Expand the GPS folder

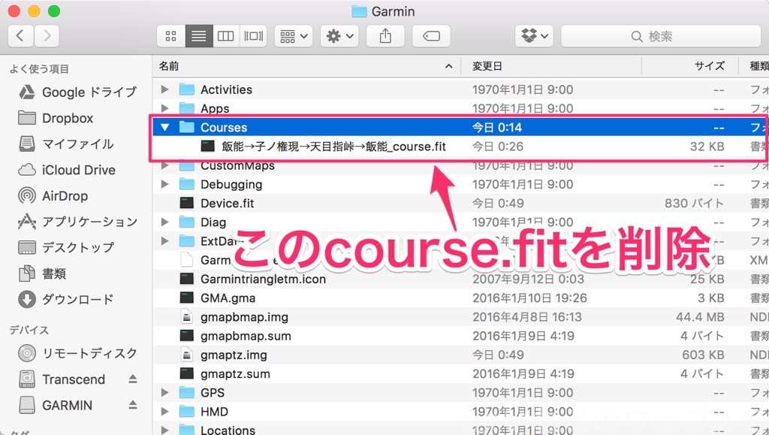[x=165, y=393]
